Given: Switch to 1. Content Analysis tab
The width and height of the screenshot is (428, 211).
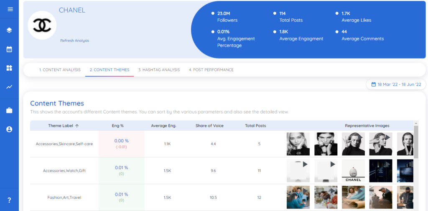Looking at the screenshot, I should 60,69.
